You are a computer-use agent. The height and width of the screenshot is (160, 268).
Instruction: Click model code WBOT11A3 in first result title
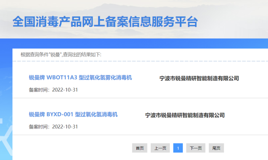(x=62, y=78)
